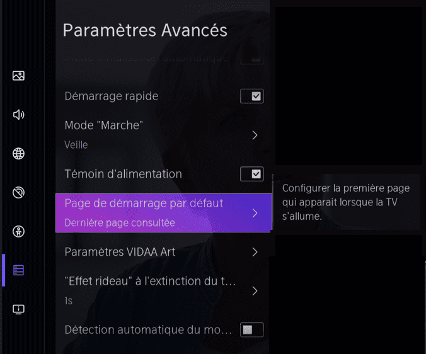Open the Sound settings speaker icon
426x354 pixels.
(x=19, y=115)
